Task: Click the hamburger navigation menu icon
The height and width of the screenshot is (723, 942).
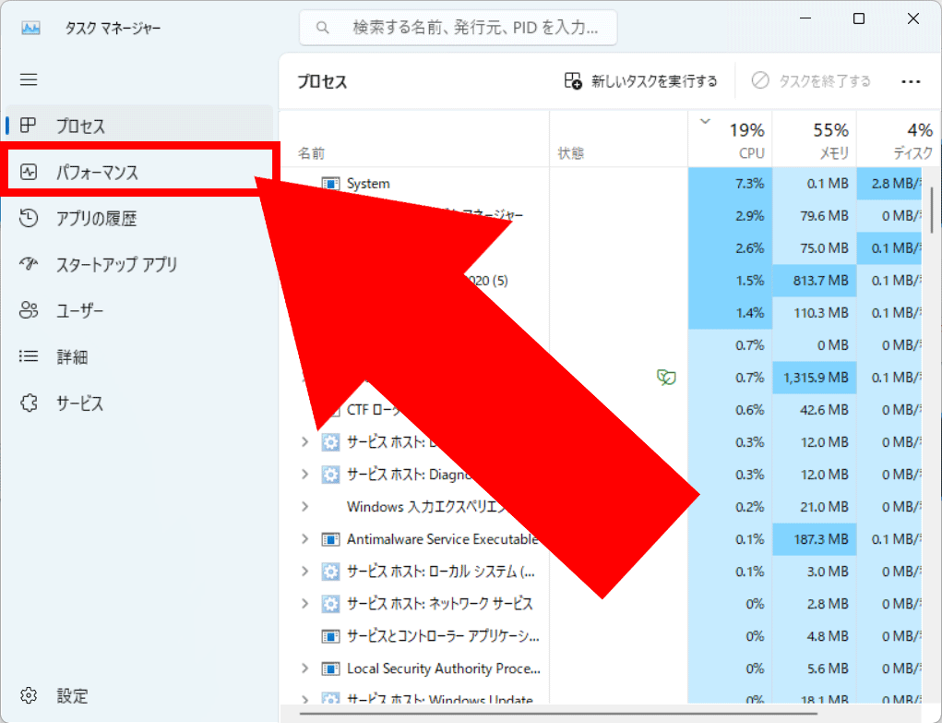Action: 29,80
